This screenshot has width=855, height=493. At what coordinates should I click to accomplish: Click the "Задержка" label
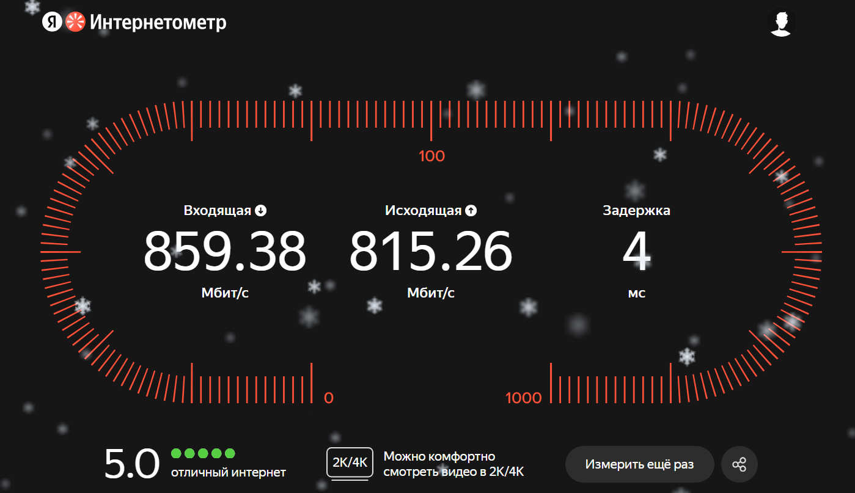(636, 211)
